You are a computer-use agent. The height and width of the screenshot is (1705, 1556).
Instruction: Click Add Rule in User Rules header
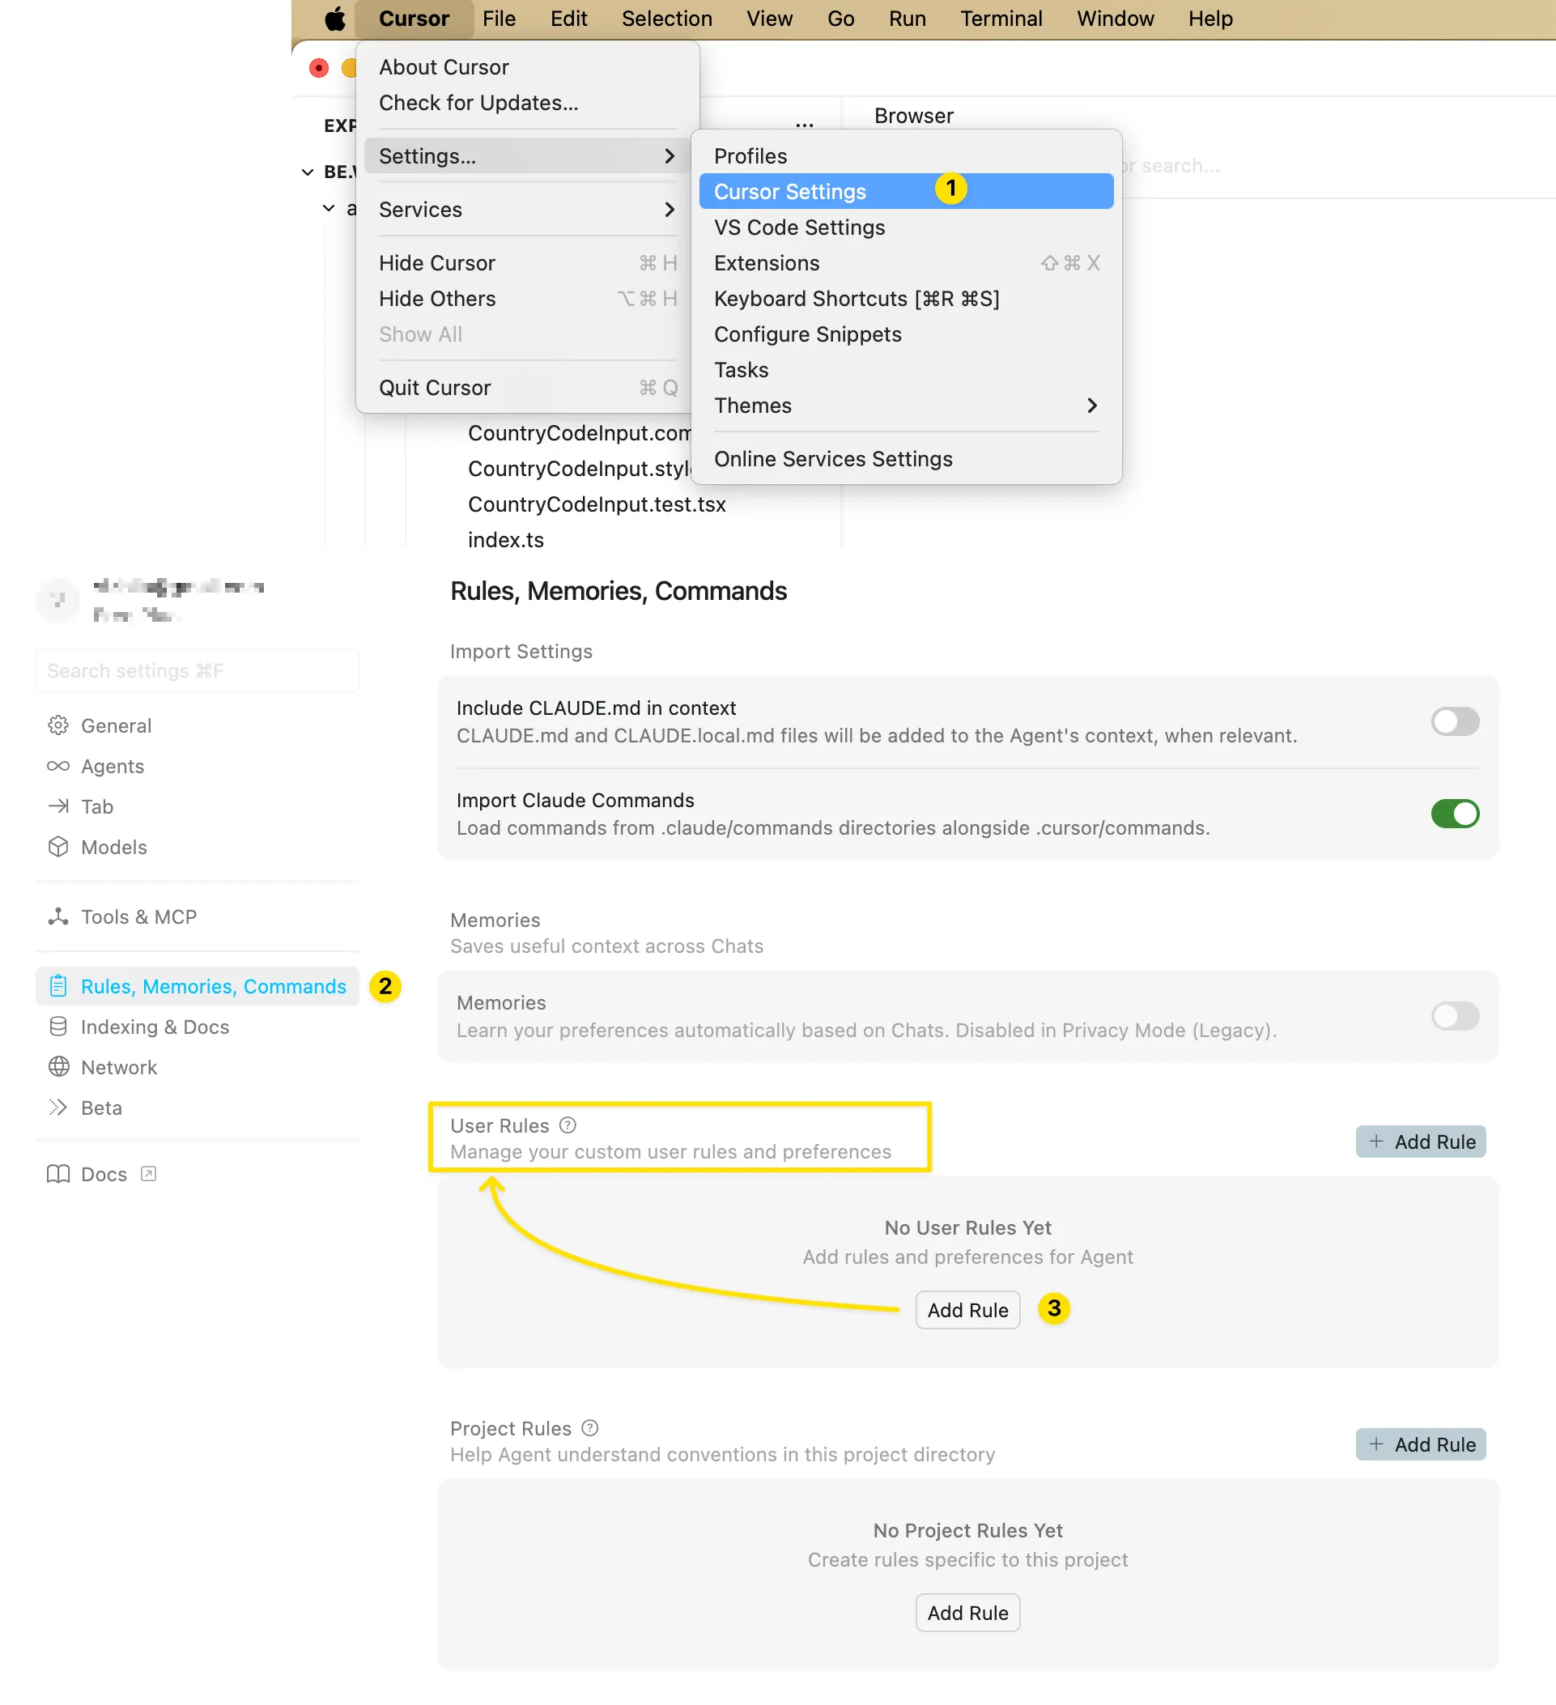[1421, 1142]
